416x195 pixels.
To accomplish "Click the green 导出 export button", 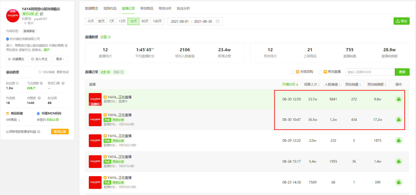I will pos(401,21).
